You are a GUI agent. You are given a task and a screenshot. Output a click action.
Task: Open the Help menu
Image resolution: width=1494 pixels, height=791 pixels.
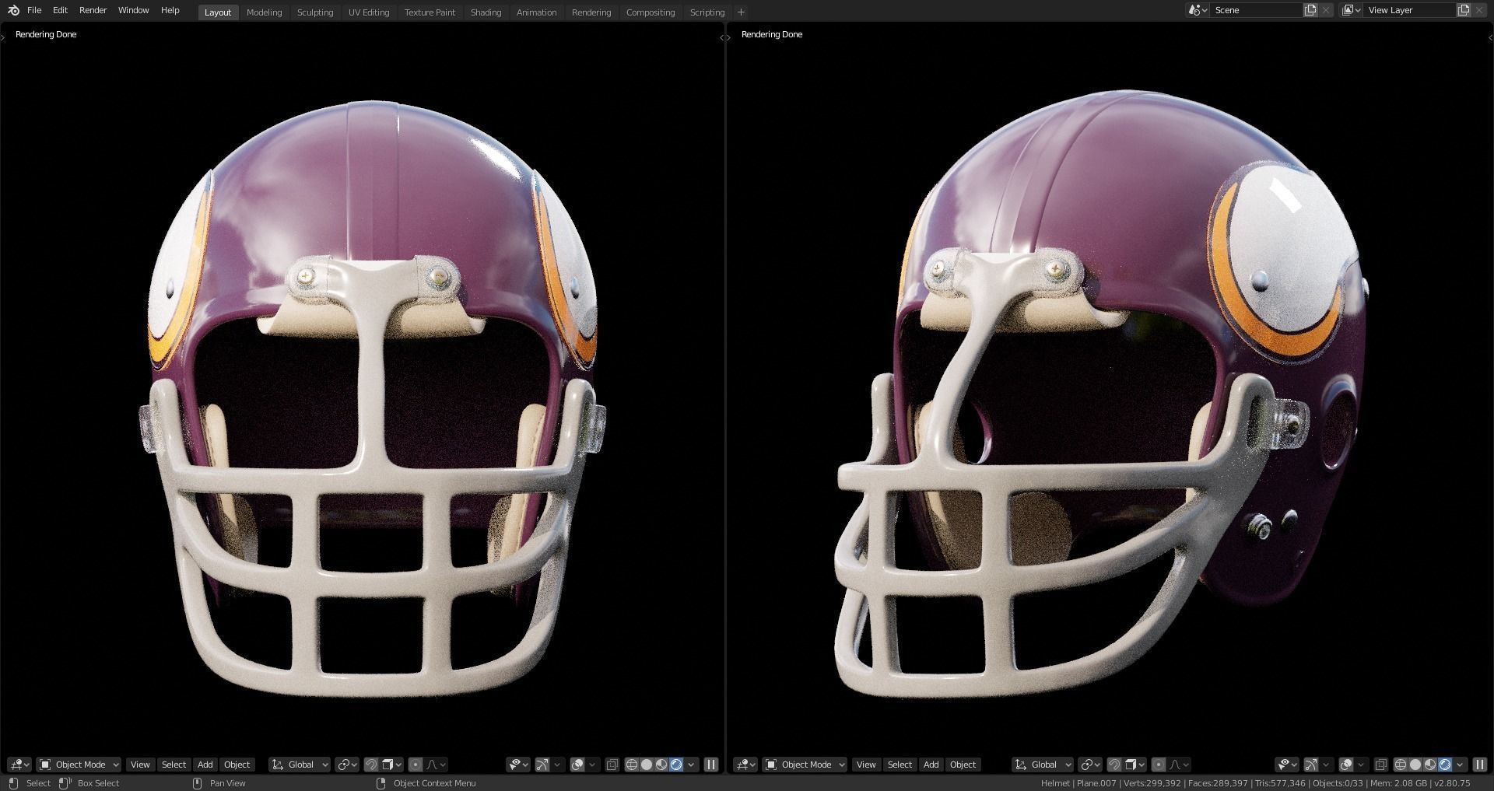coord(170,10)
